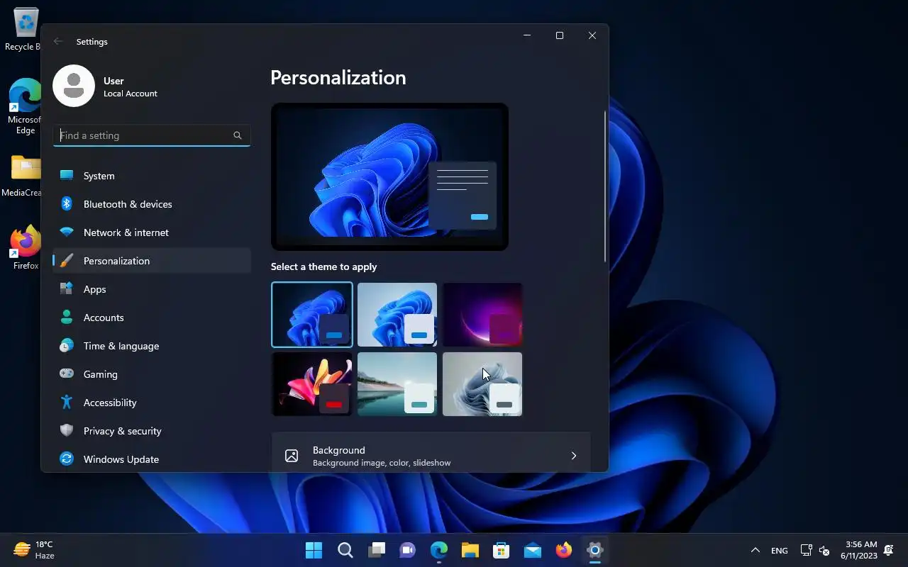Apply the light blue Windows bloom theme
Viewport: 908px width, 567px height.
(x=397, y=315)
